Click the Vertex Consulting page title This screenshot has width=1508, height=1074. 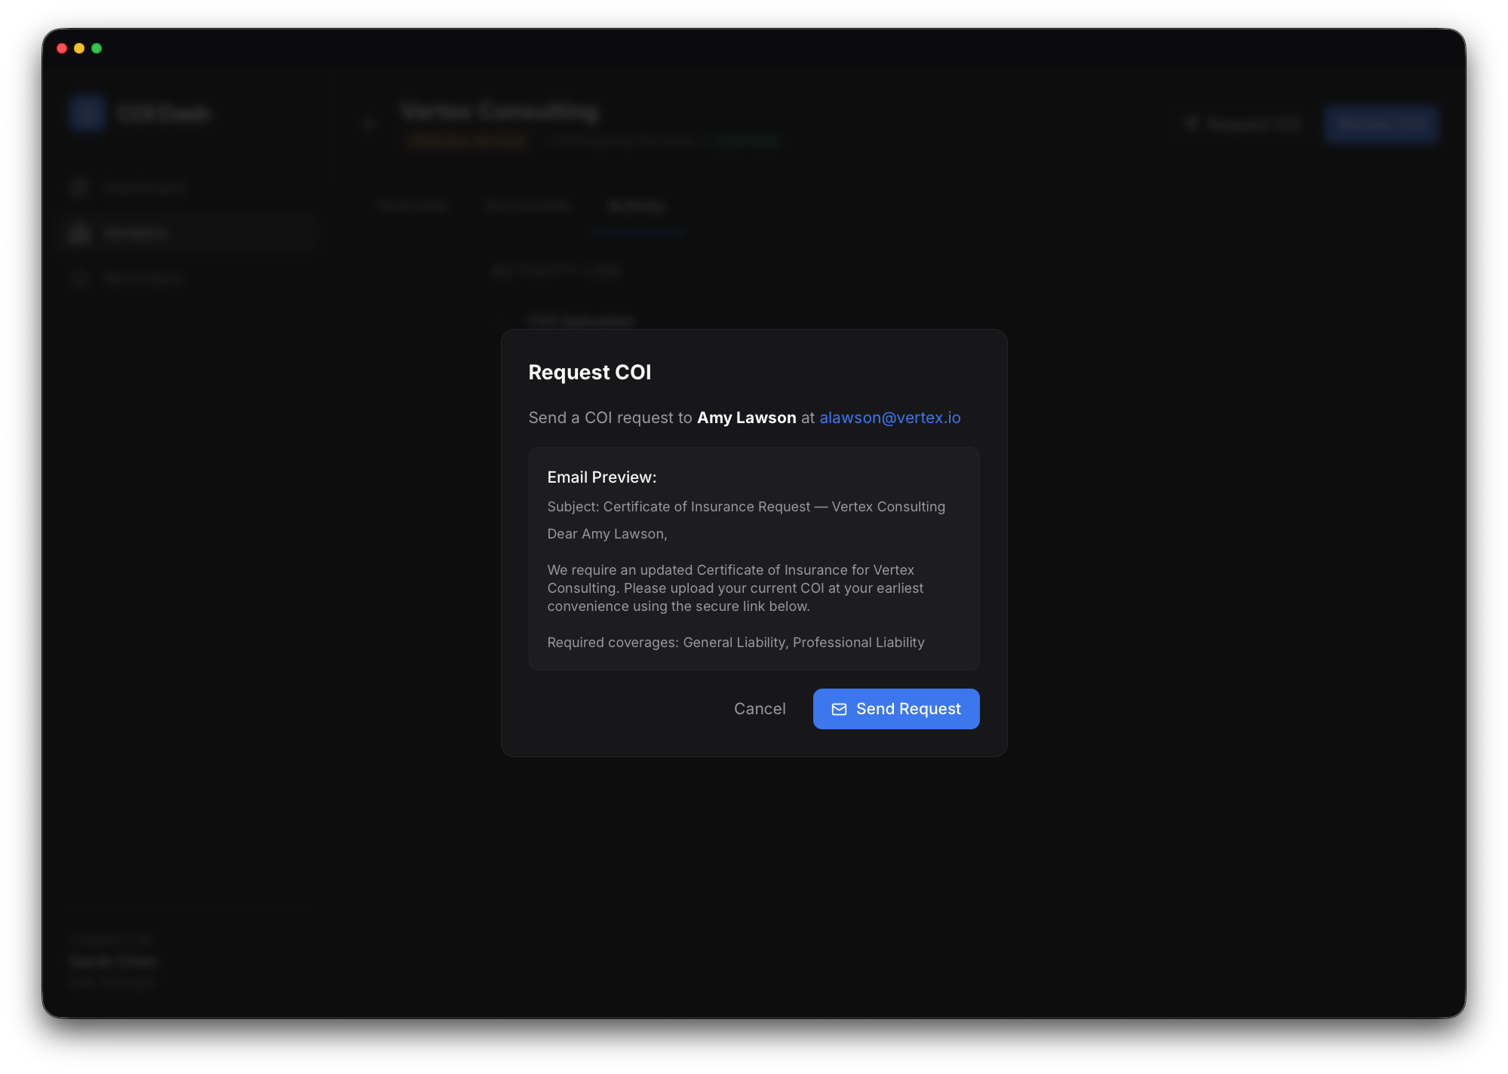click(500, 112)
